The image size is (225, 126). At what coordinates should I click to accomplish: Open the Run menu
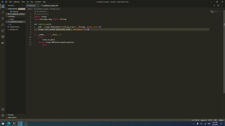point(32,2)
